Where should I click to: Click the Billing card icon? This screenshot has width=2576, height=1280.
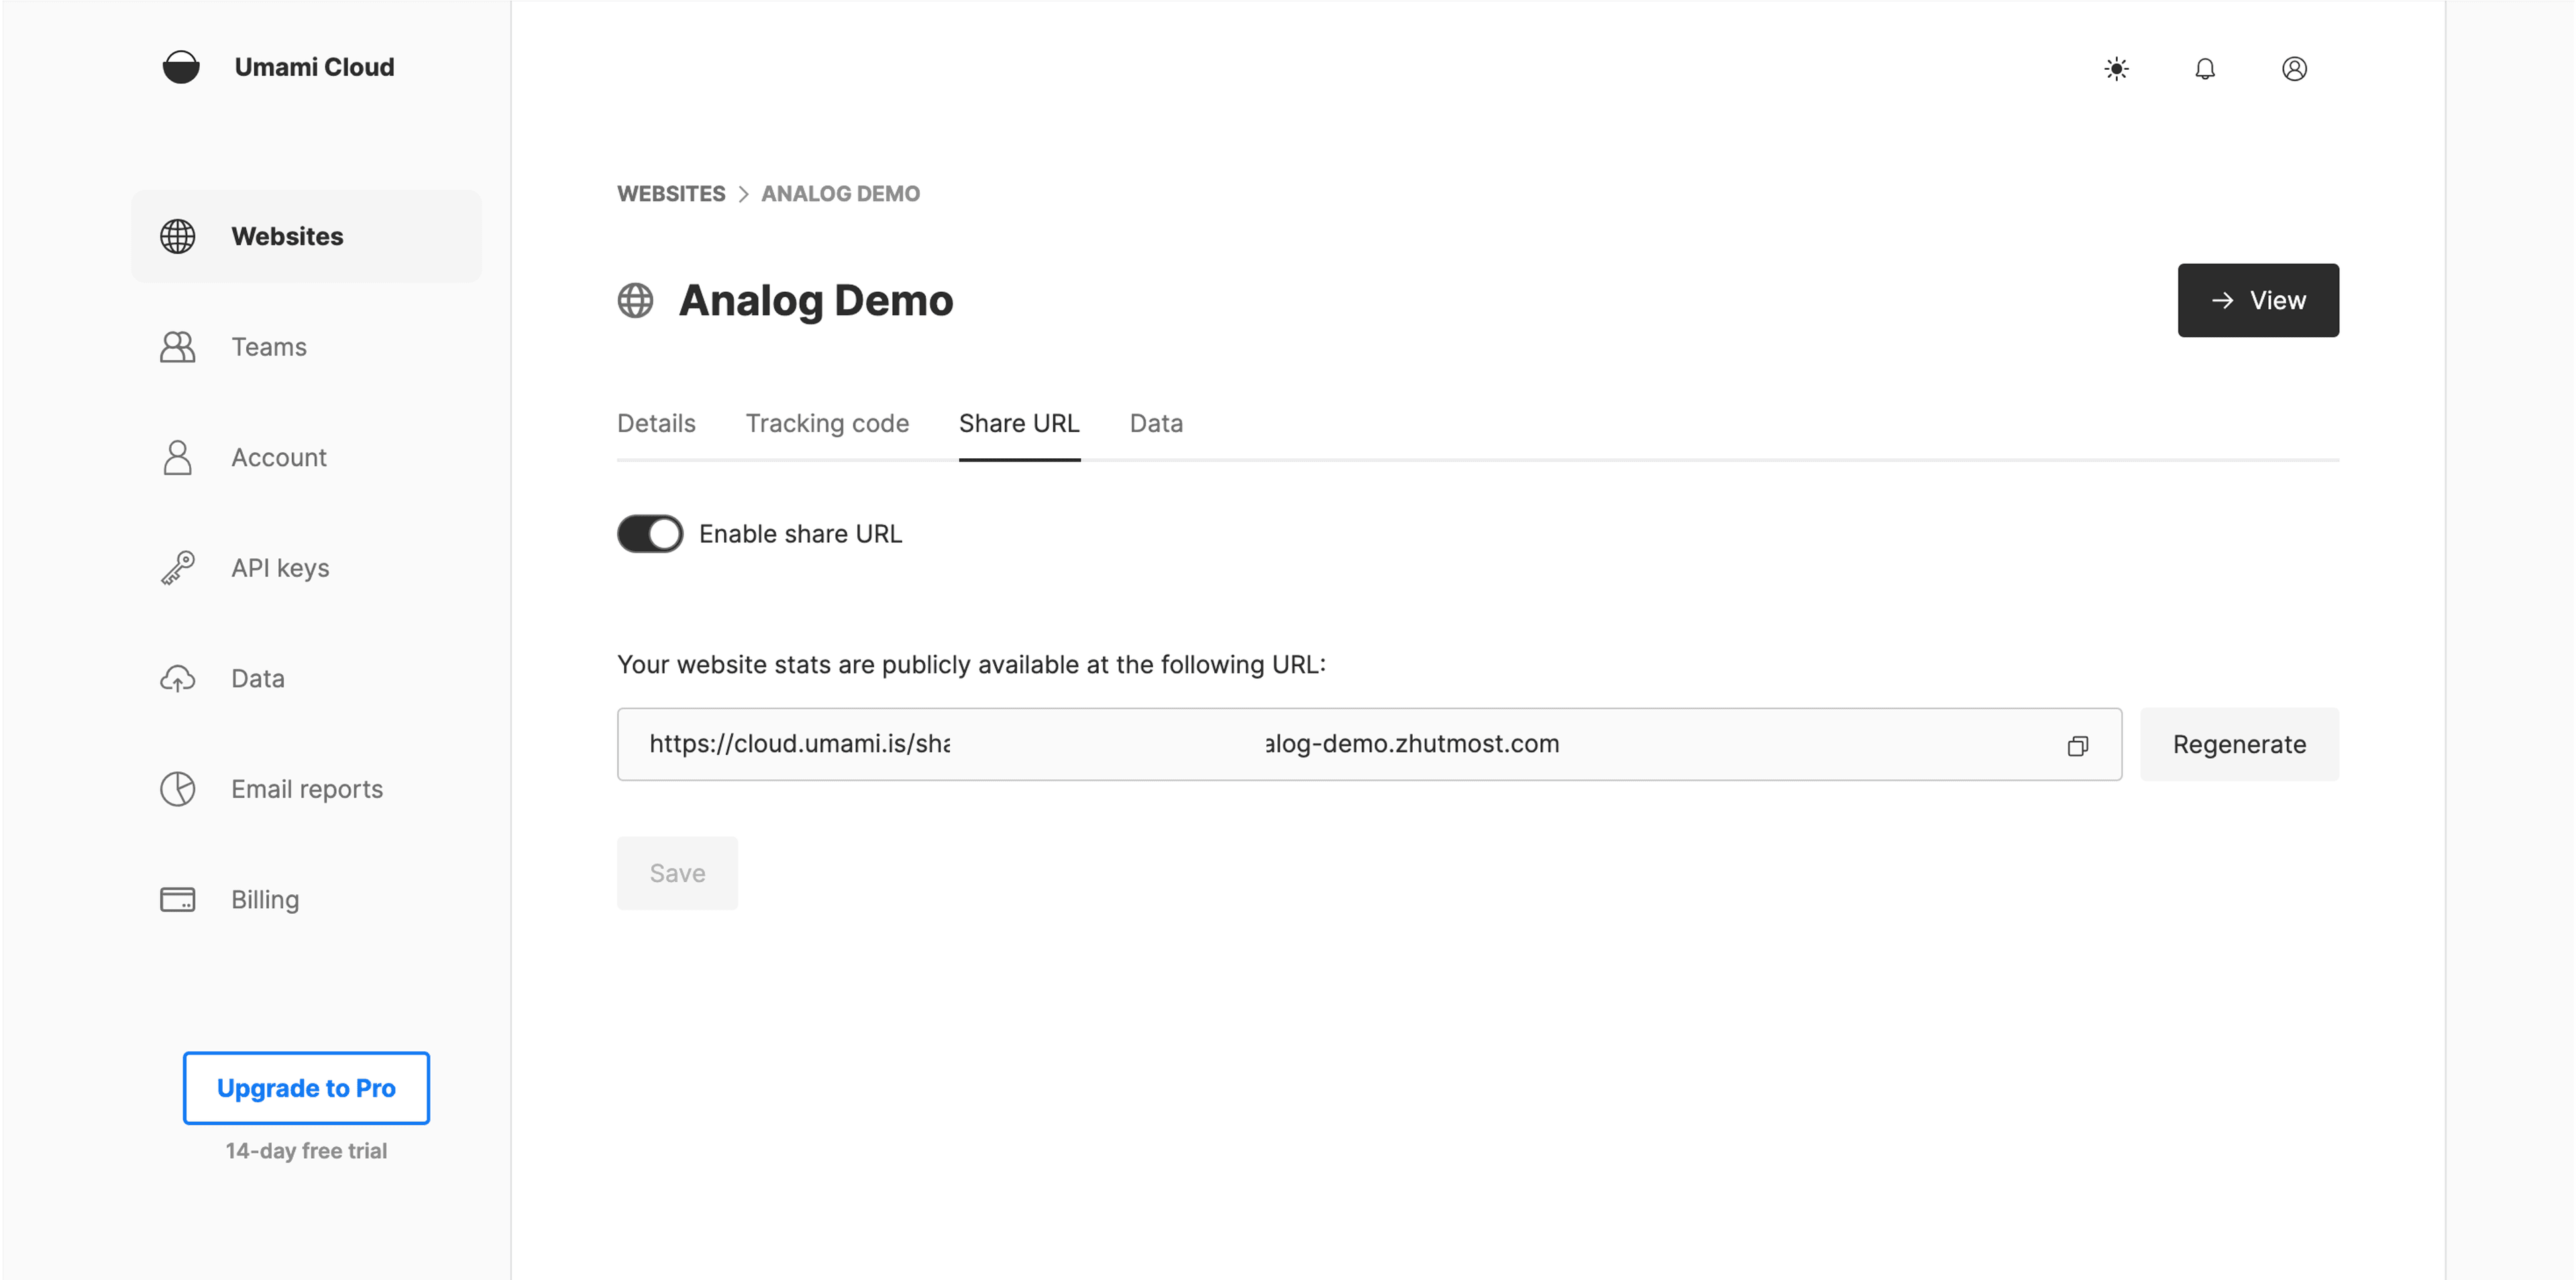178,899
